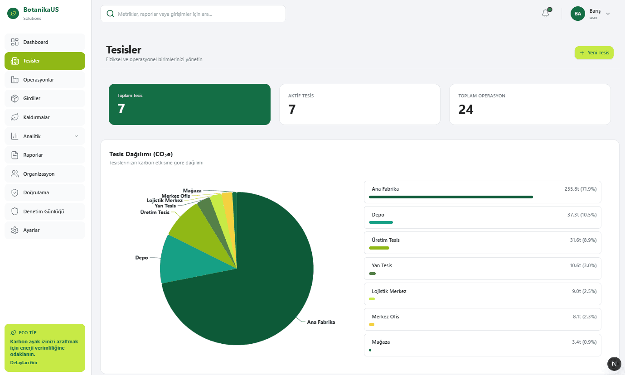625x375 pixels.
Task: Click the Girdiler box icon
Action: pos(15,98)
